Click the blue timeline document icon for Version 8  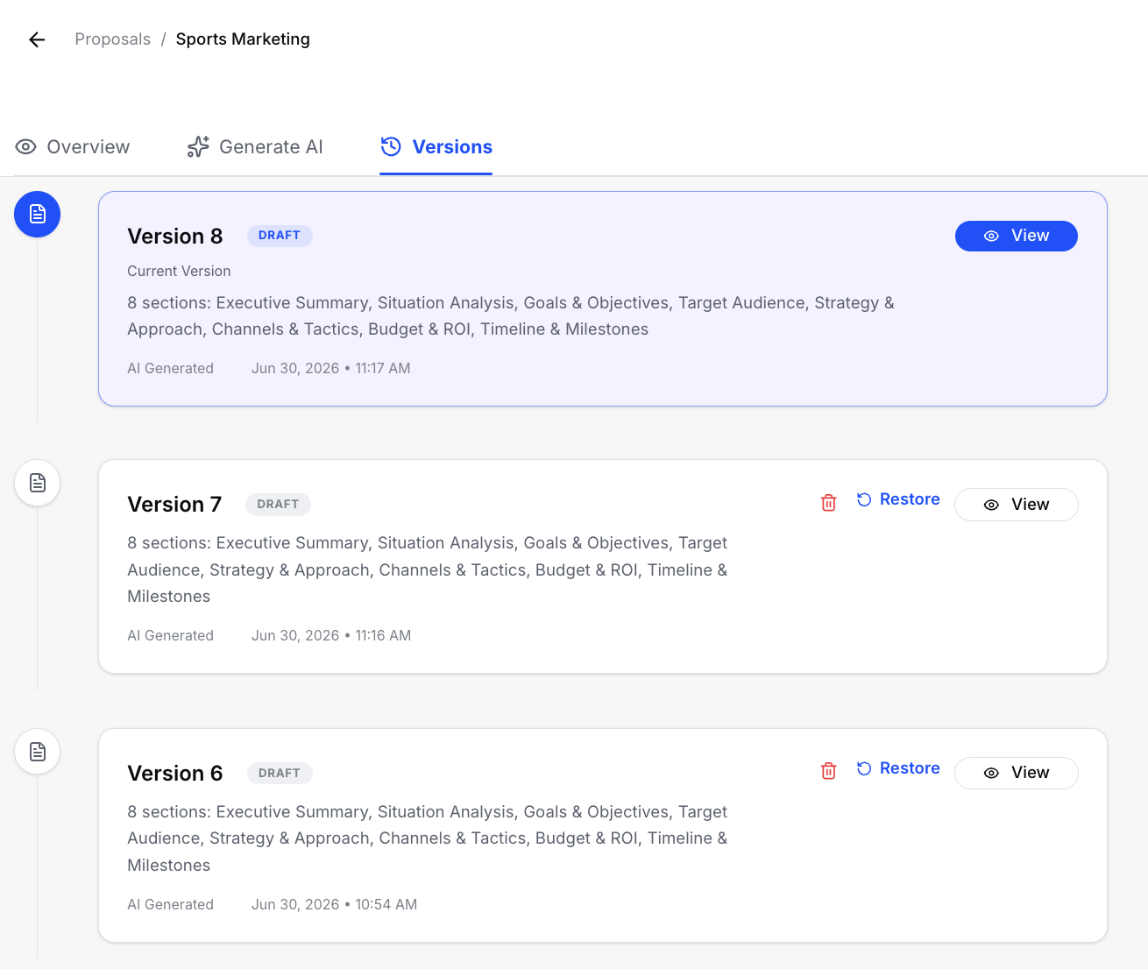point(38,214)
